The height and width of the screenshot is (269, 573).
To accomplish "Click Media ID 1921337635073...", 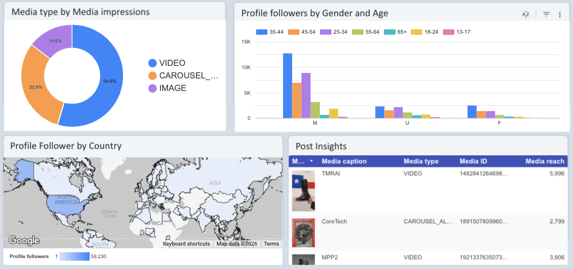I will (x=483, y=257).
